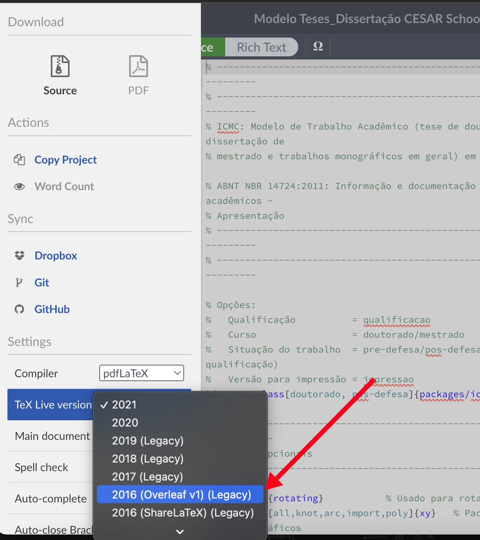Click the Copy Project icon

click(x=20, y=160)
